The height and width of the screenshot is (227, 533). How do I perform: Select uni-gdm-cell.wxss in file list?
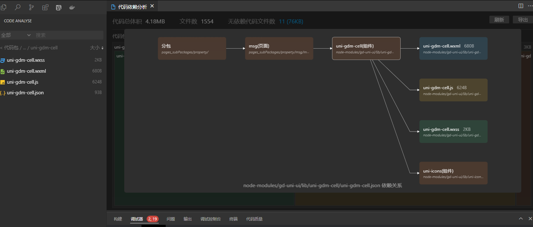coord(26,60)
